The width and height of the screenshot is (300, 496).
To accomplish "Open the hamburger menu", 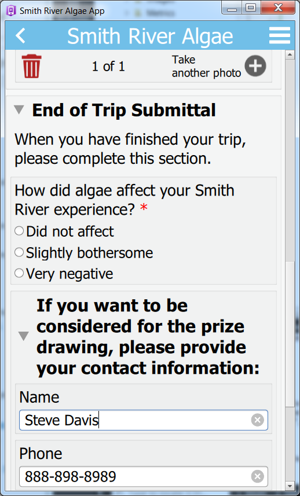I will [x=280, y=35].
